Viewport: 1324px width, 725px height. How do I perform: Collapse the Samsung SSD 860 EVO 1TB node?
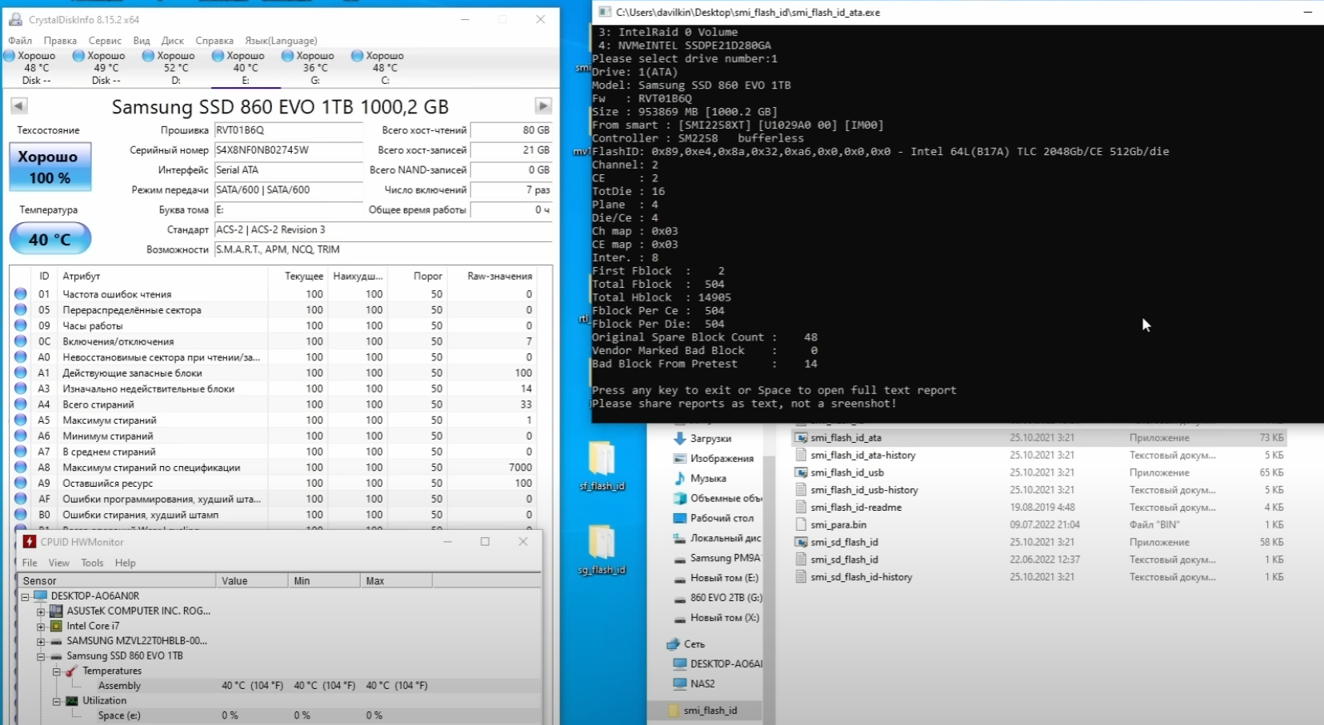click(x=41, y=656)
